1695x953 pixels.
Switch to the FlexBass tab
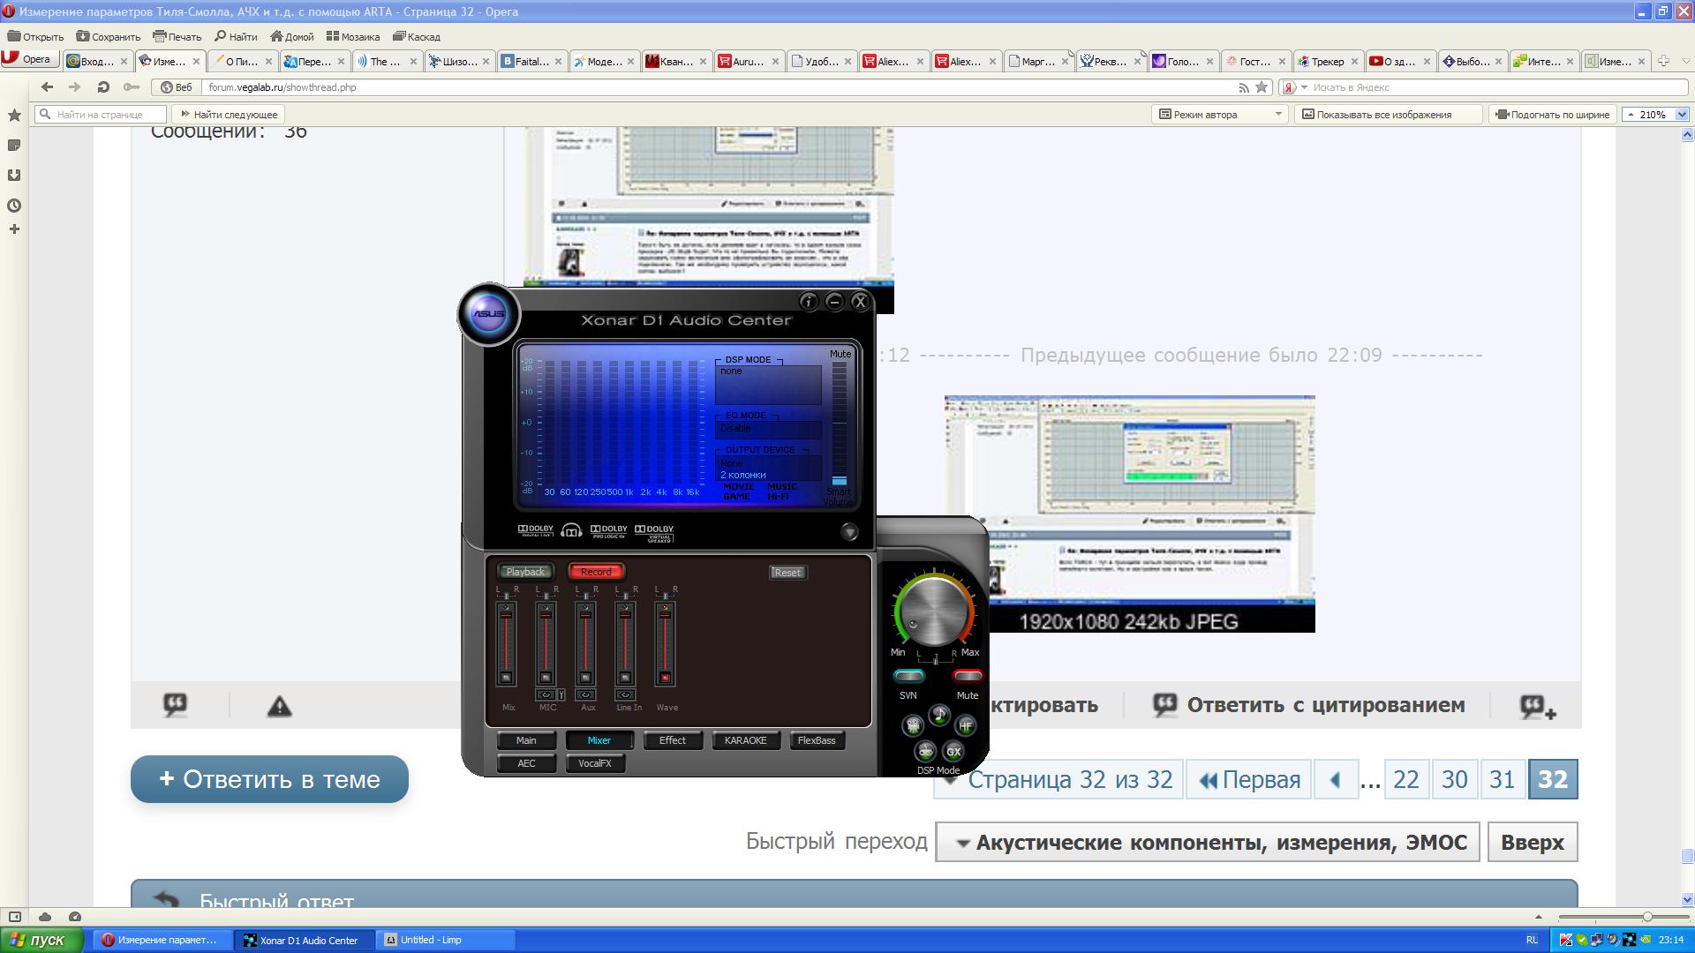pyautogui.click(x=817, y=740)
